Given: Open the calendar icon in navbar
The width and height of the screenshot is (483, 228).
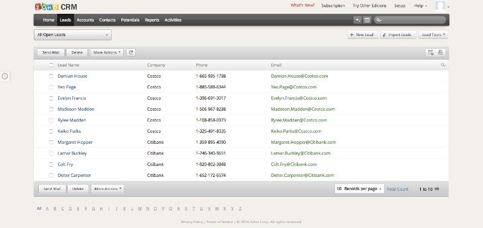Looking at the screenshot, I should (x=366, y=20).
